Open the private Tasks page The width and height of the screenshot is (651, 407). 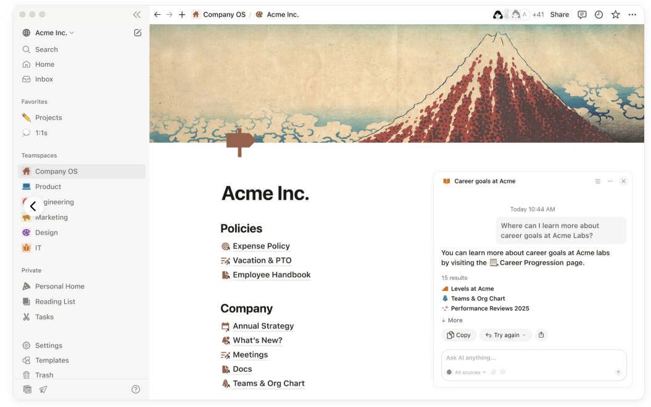[81, 317]
